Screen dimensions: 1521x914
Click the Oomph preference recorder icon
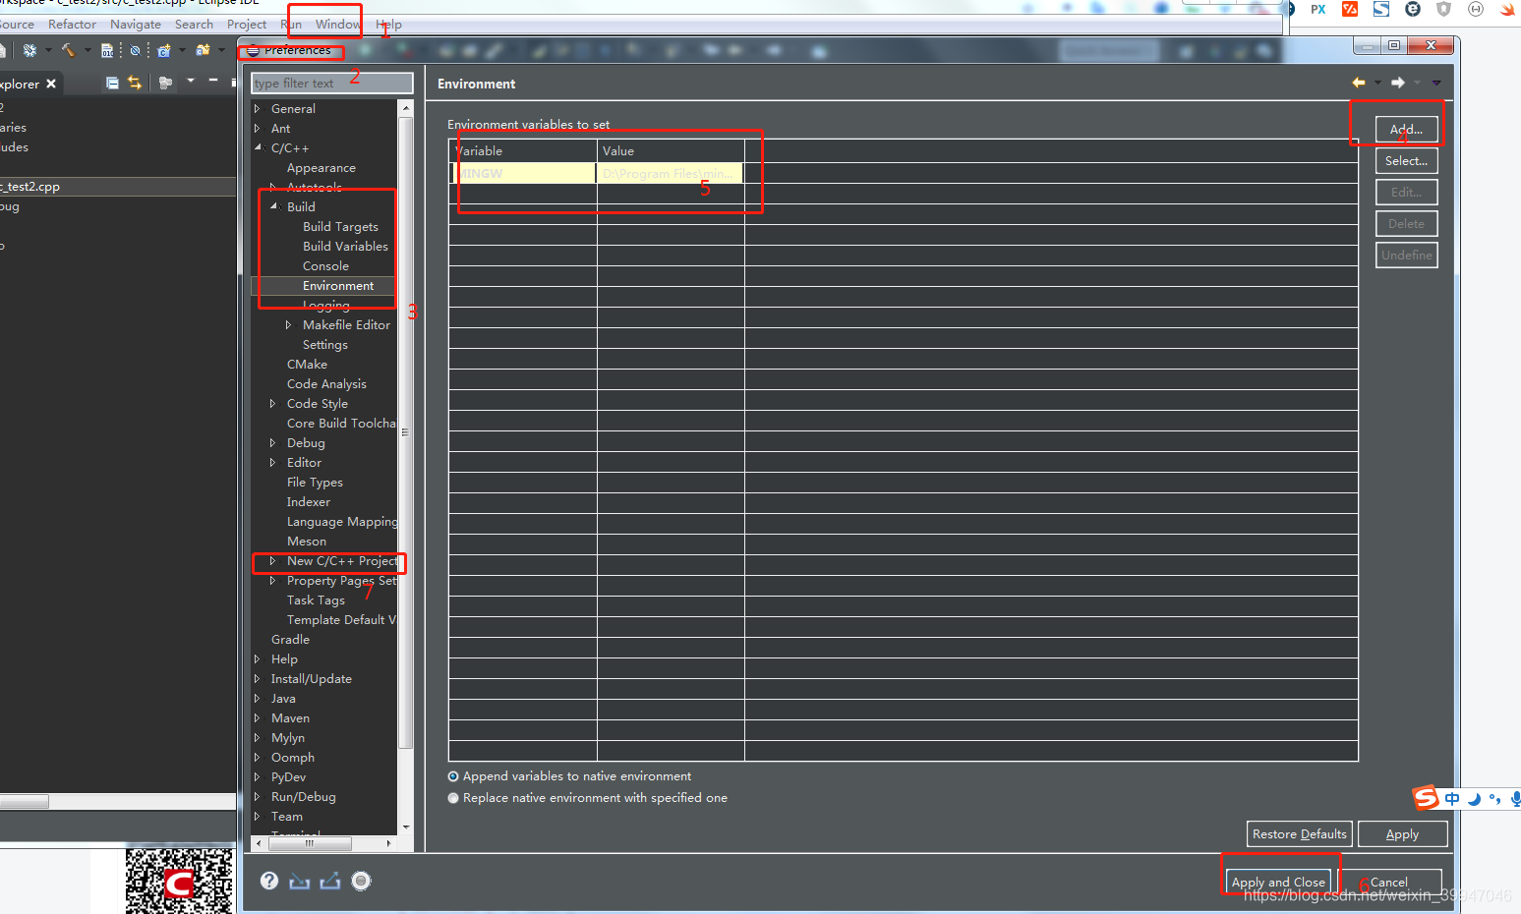point(361,881)
